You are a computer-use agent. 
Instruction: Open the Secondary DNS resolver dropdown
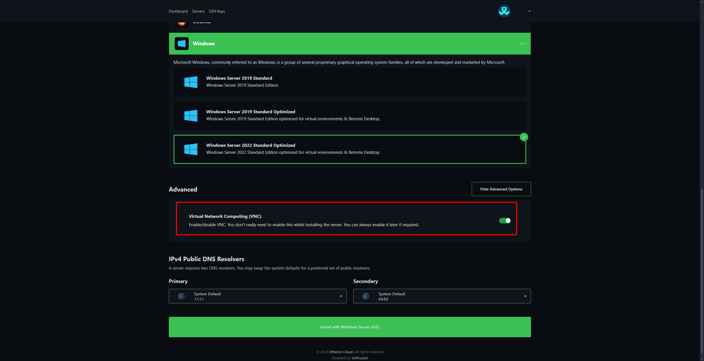[x=442, y=296]
